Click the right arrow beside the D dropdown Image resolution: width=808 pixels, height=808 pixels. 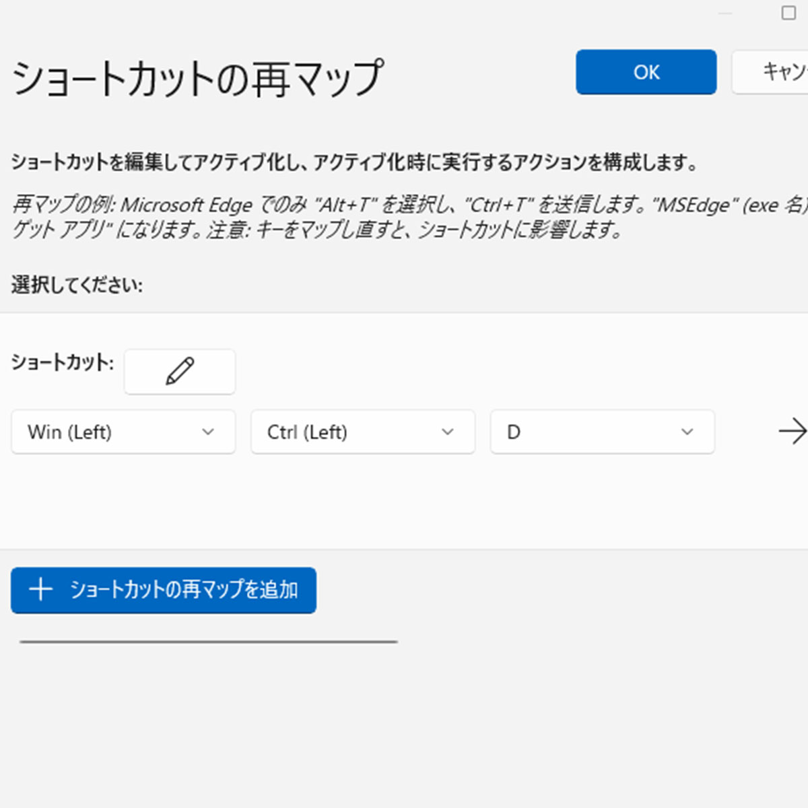coord(793,432)
